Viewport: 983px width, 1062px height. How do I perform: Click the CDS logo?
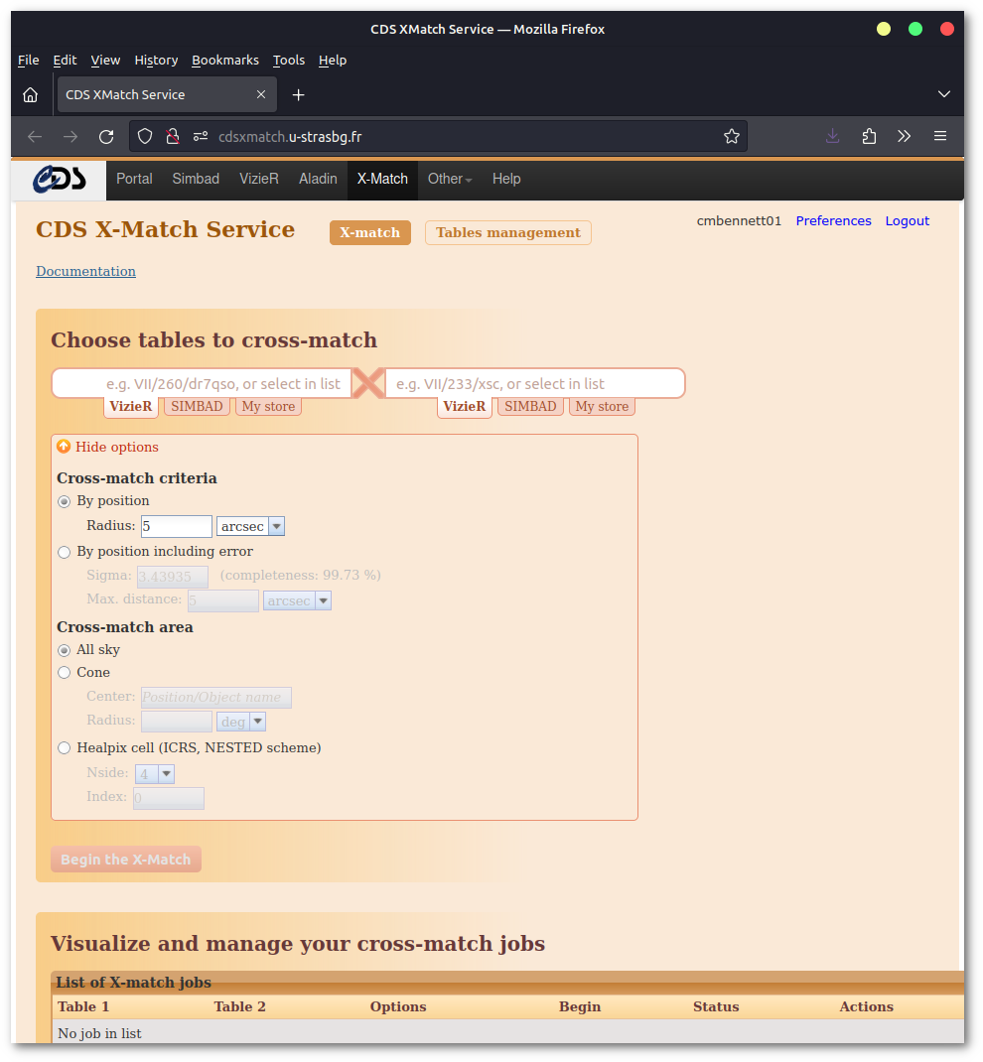pyautogui.click(x=59, y=180)
